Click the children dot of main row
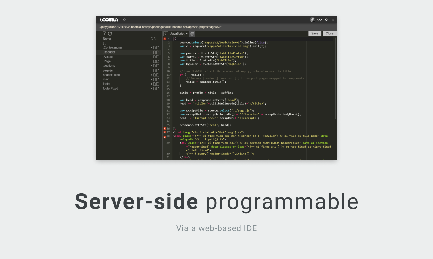The width and height of the screenshot is (433, 259). (x=152, y=79)
